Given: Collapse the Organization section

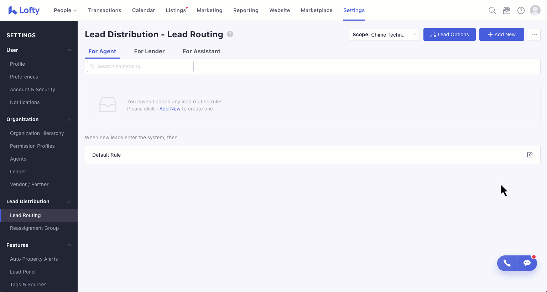Looking at the screenshot, I should (69, 119).
